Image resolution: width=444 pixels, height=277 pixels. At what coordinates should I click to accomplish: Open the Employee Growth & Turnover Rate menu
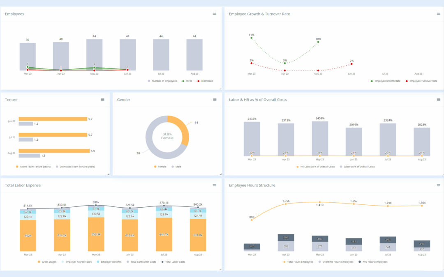[x=438, y=14]
